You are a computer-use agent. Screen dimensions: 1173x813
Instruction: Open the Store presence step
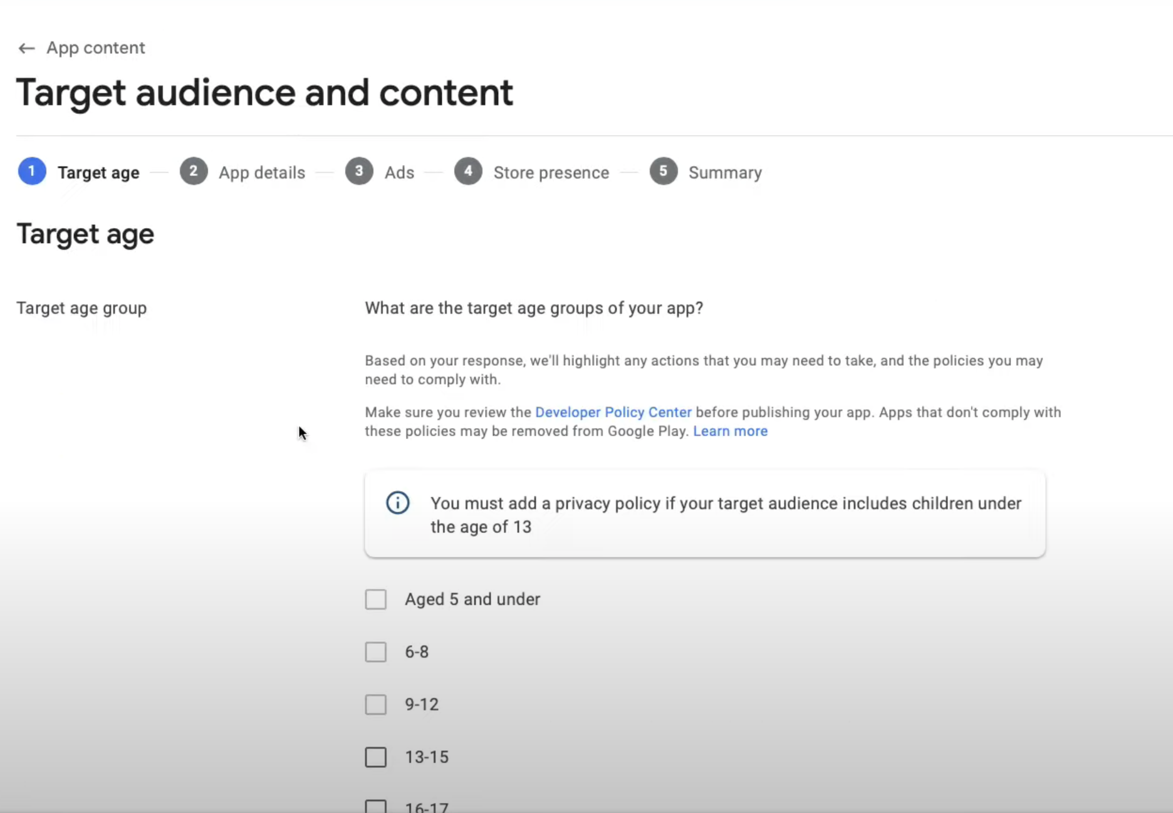tap(551, 173)
